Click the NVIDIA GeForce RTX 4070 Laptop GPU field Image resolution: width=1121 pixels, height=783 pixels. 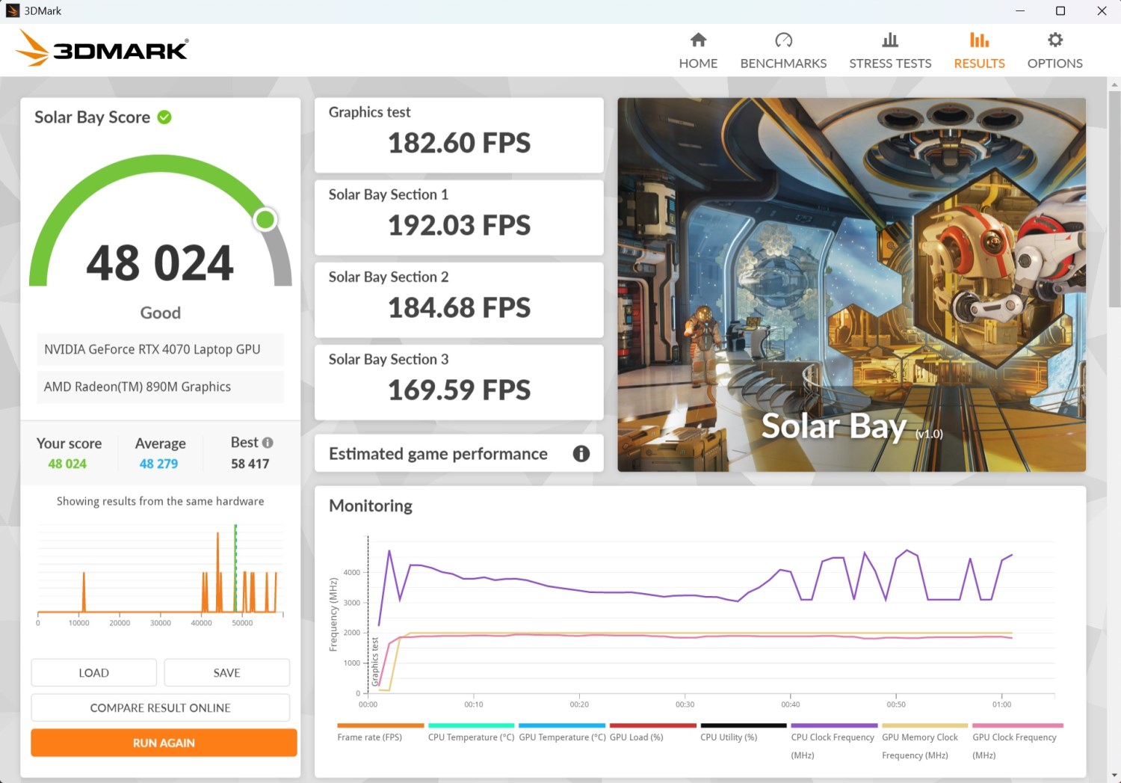tap(160, 349)
